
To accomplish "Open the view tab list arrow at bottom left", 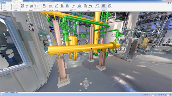I will pos(1,93).
